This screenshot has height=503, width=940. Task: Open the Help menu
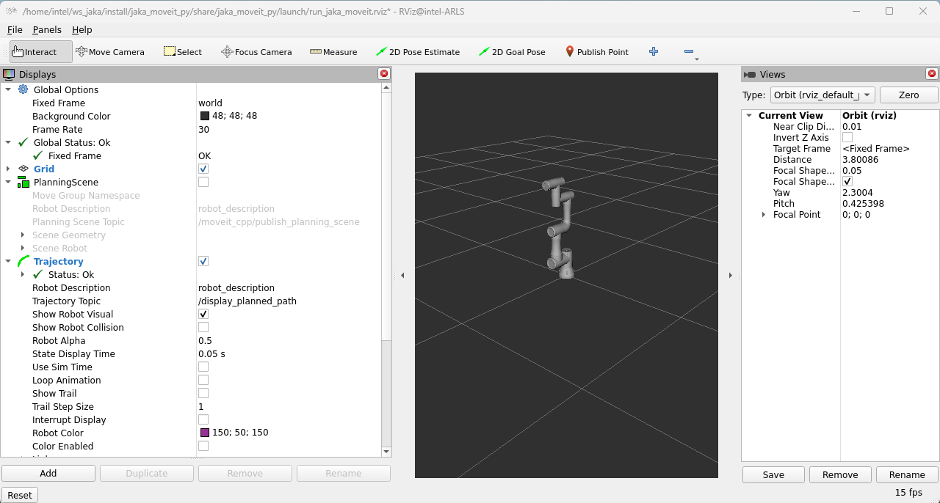coord(82,29)
